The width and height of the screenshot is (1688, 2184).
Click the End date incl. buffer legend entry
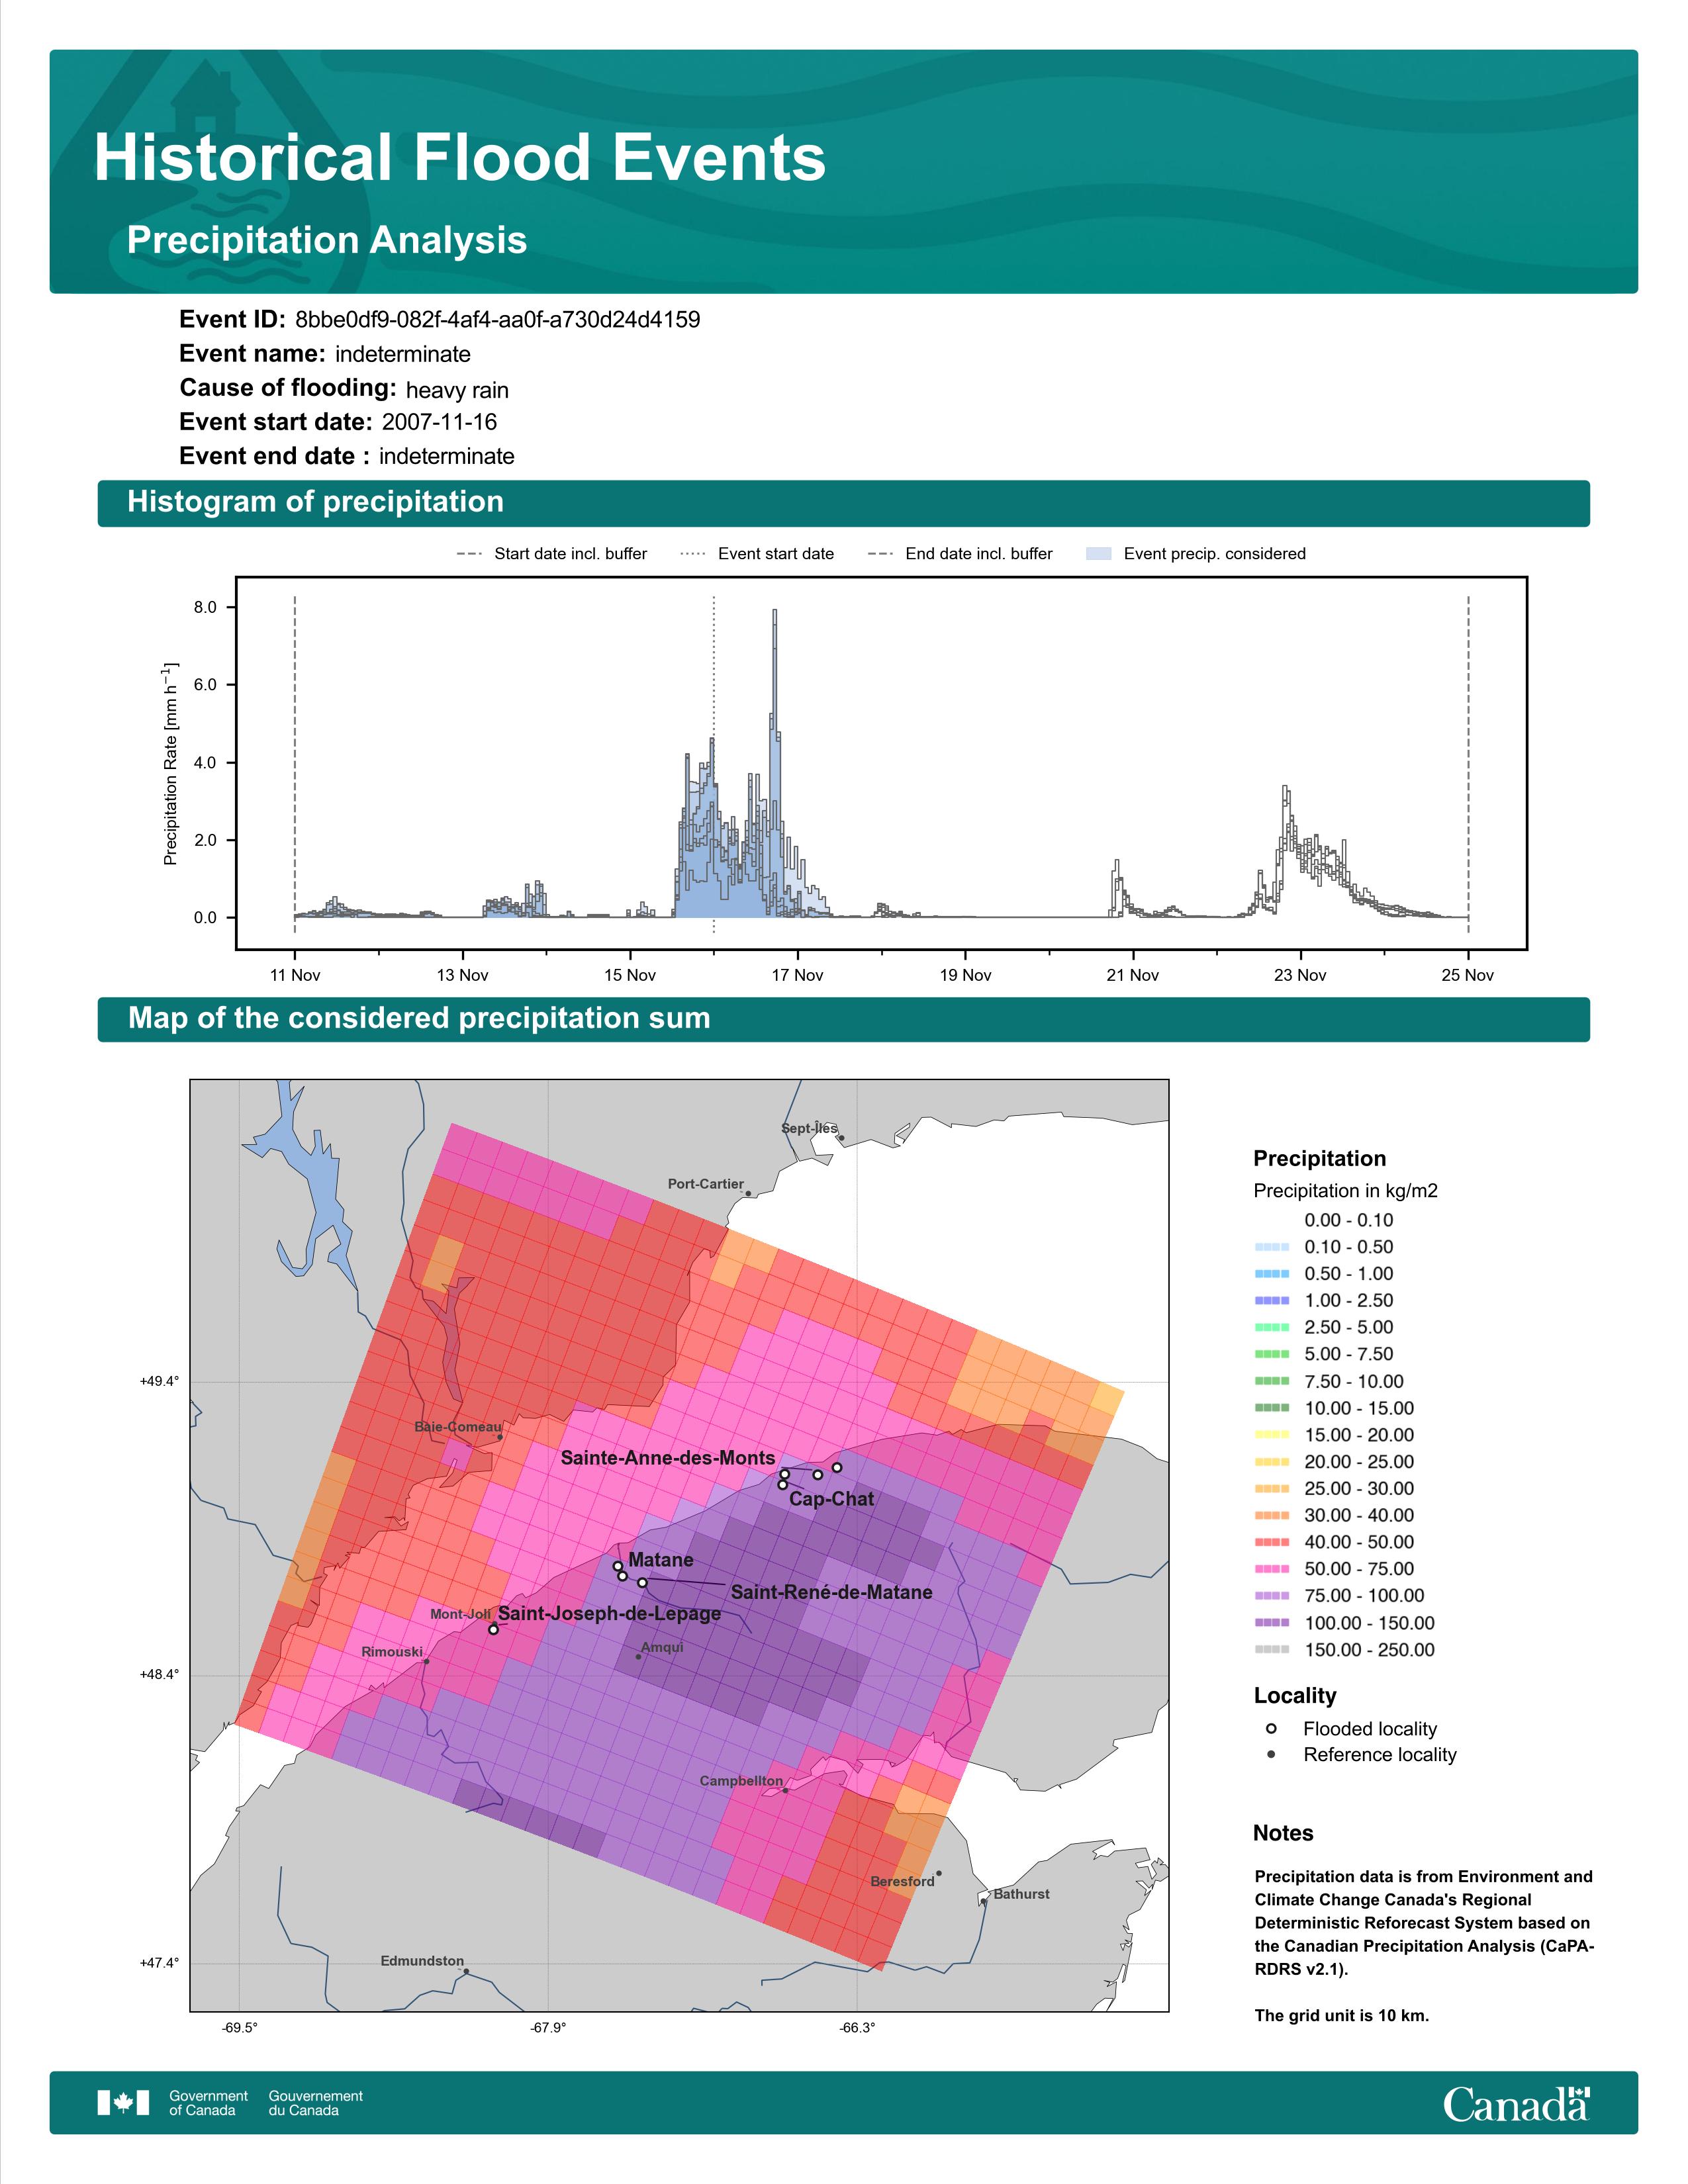point(960,554)
